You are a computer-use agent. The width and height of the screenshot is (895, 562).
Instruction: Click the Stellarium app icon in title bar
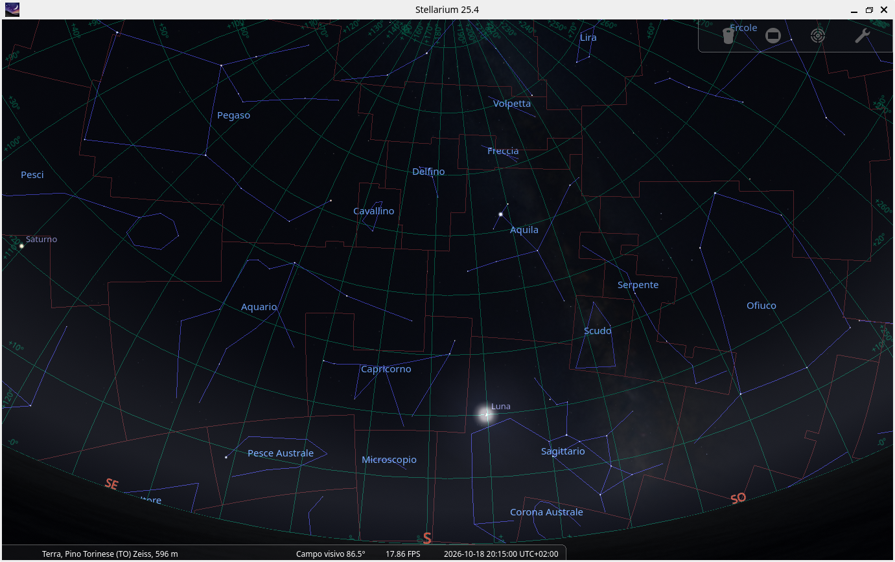pyautogui.click(x=12, y=10)
